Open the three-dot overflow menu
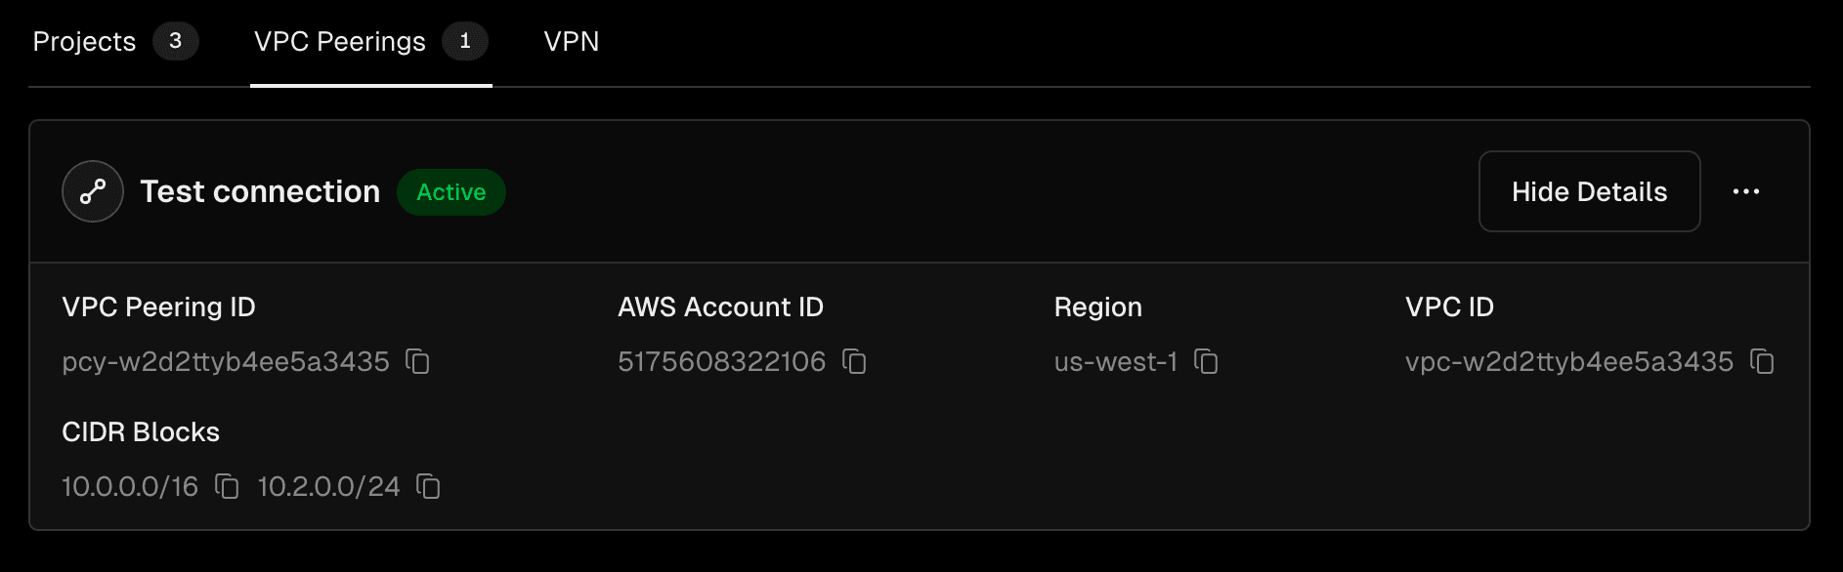Viewport: 1843px width, 572px height. coord(1746,191)
